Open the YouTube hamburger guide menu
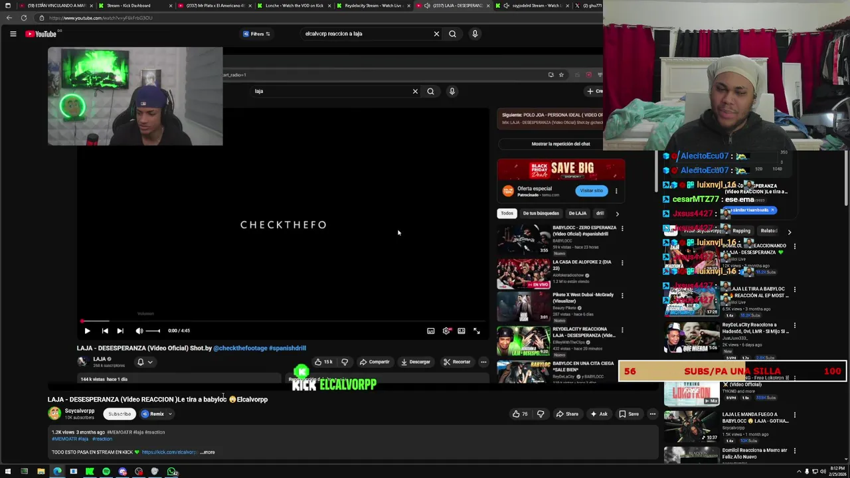Viewport: 850px width, 478px height. pyautogui.click(x=13, y=34)
